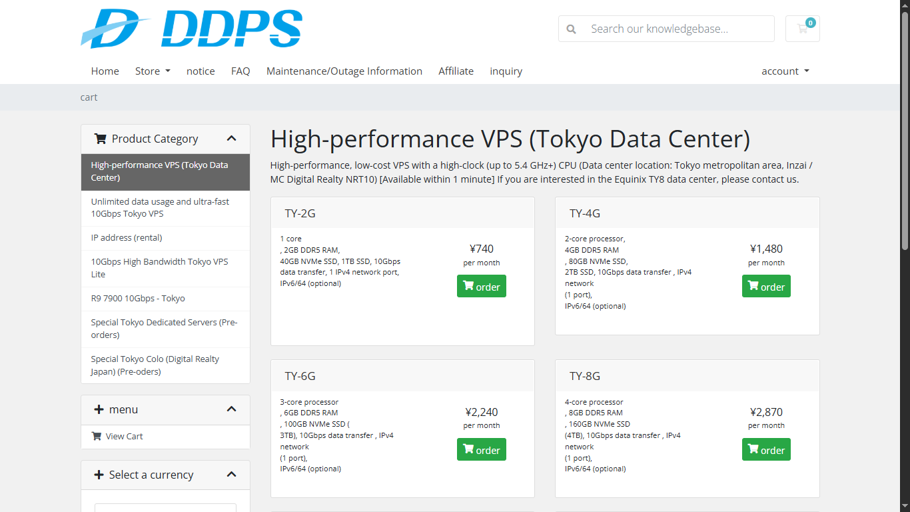The width and height of the screenshot is (910, 512).
Task: Open the Store dropdown menu
Action: point(153,71)
